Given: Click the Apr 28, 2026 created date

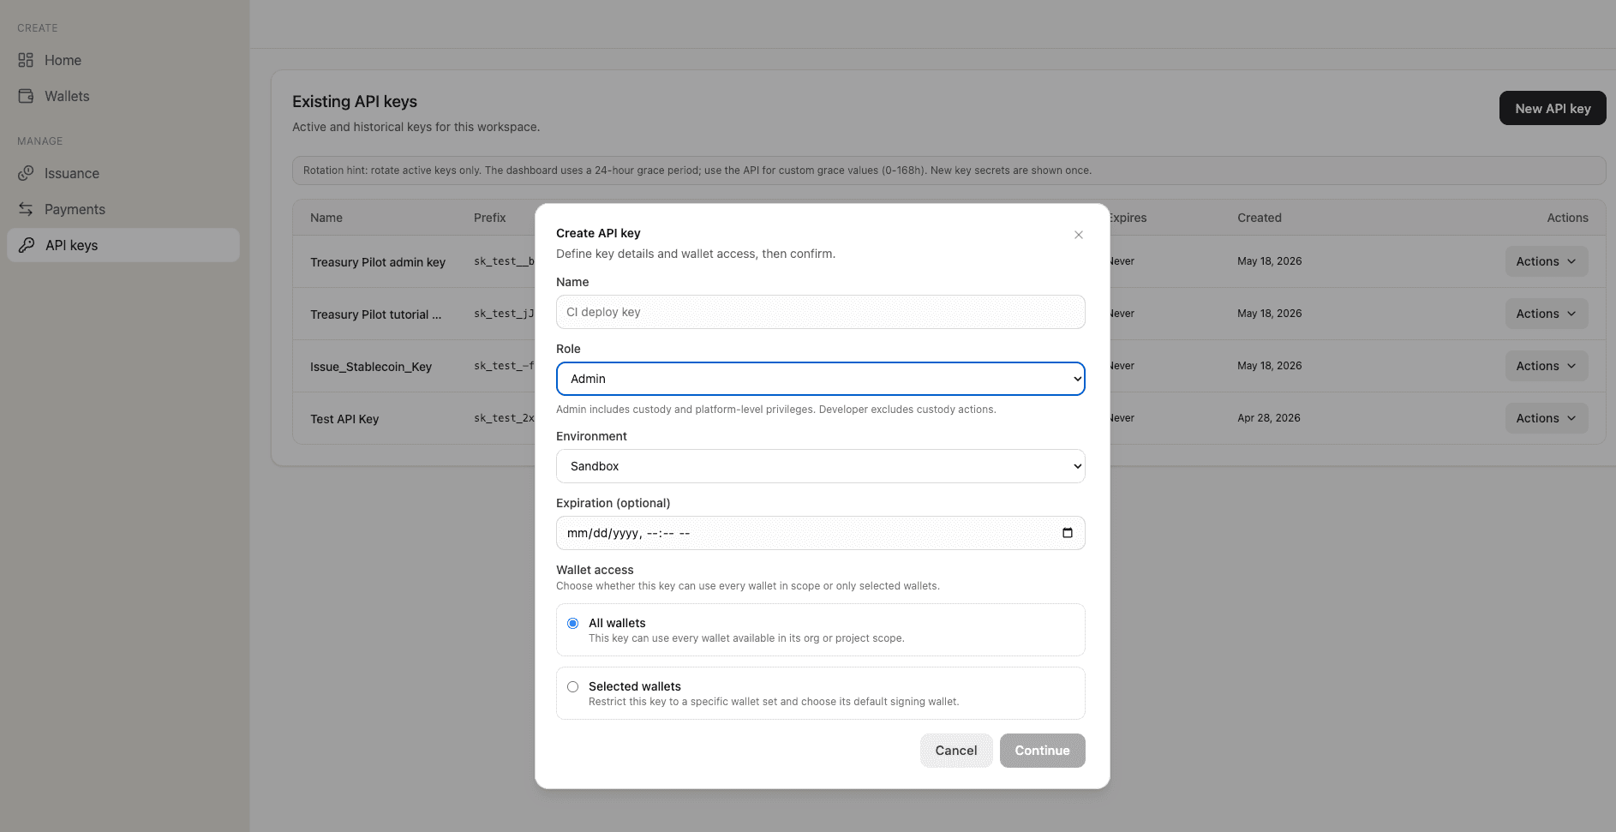Looking at the screenshot, I should 1269,418.
